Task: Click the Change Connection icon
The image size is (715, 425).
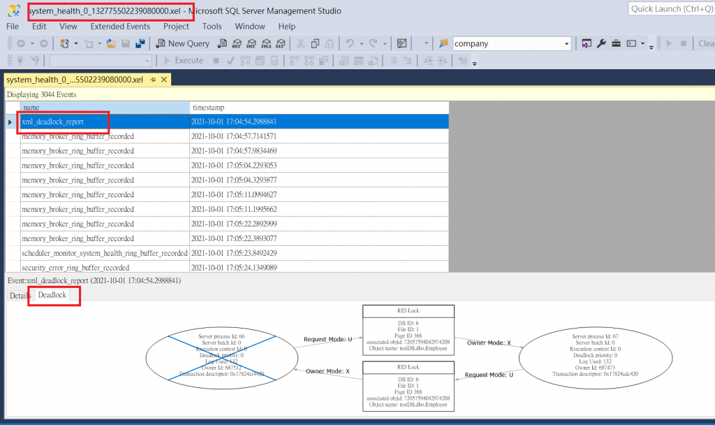Action: pyautogui.click(x=35, y=60)
